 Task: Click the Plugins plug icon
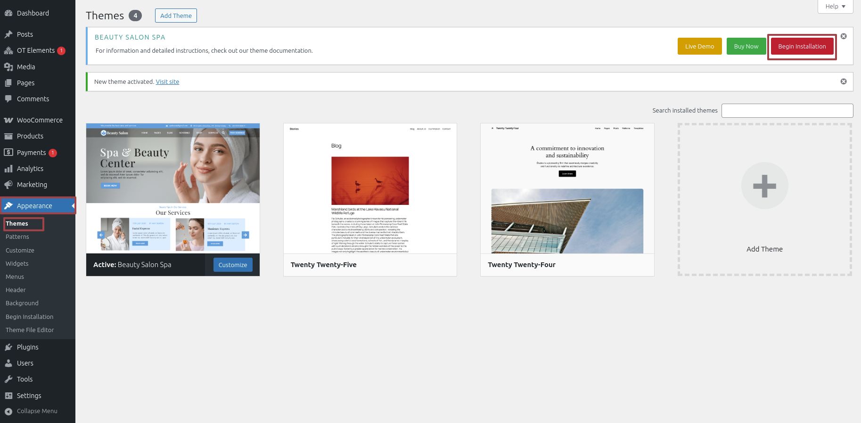point(8,347)
